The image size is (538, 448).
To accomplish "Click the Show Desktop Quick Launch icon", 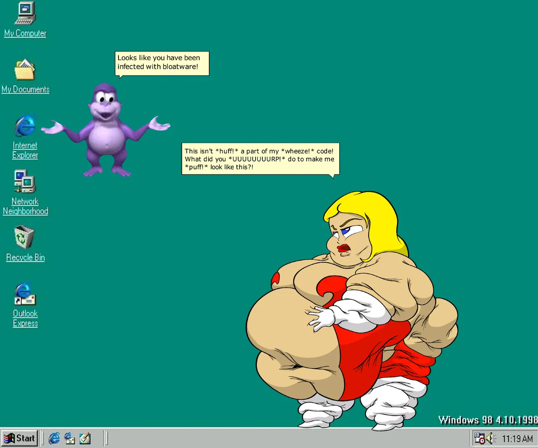I will point(85,438).
